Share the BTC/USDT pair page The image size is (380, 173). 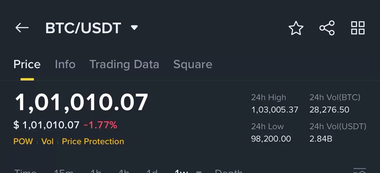(x=327, y=28)
